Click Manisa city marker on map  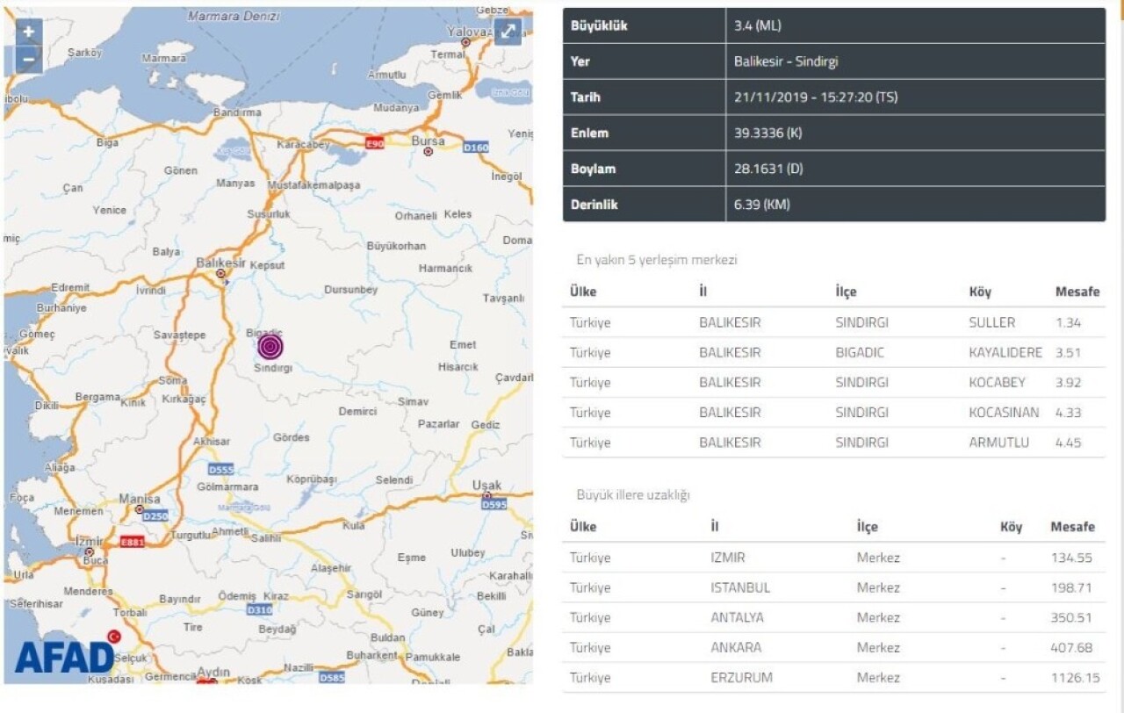click(x=139, y=509)
